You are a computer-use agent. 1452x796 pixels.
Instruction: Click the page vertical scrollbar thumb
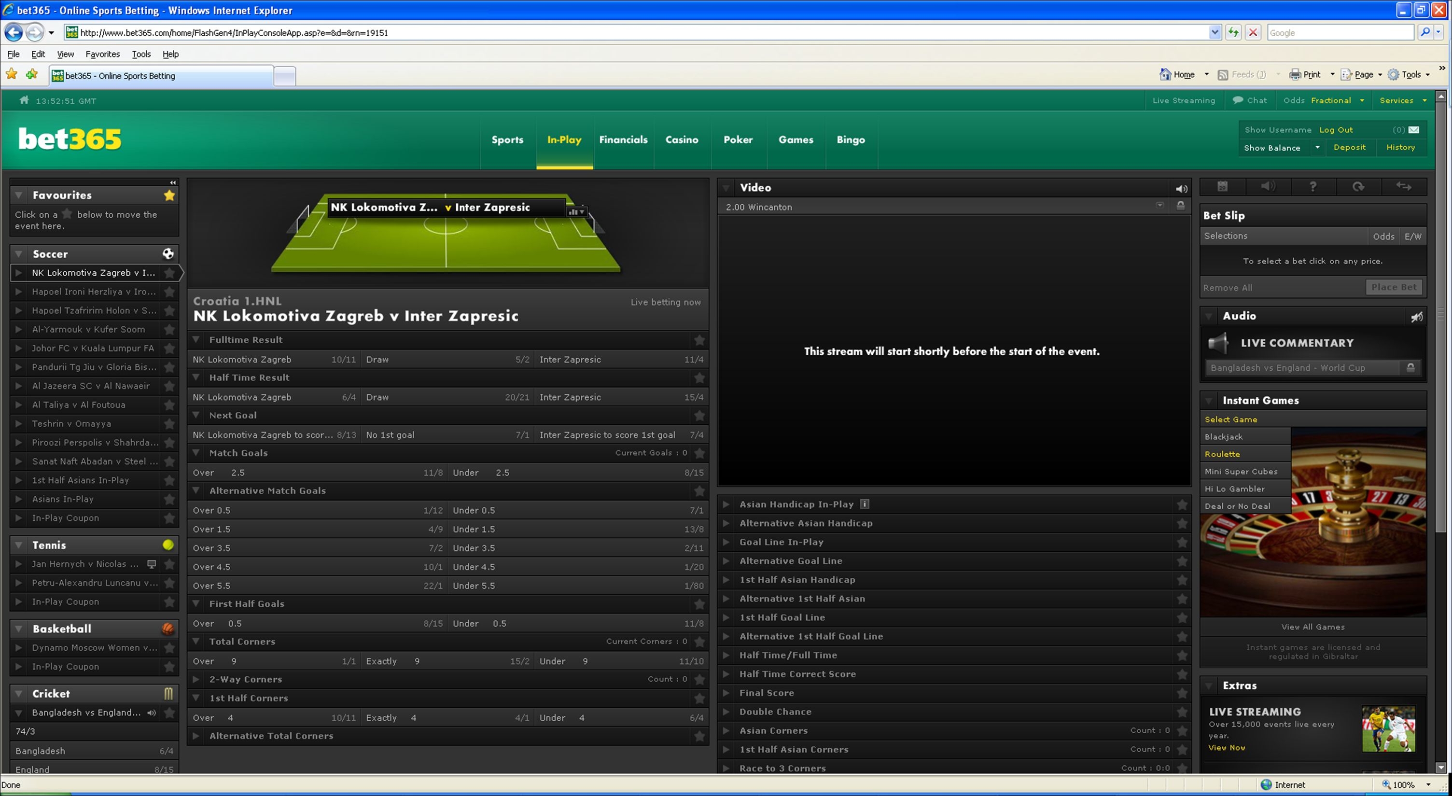pos(1441,316)
